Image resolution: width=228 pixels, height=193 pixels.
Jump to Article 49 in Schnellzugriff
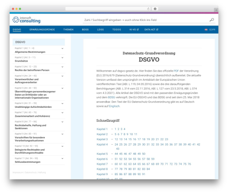pyautogui.click(x=139, y=154)
